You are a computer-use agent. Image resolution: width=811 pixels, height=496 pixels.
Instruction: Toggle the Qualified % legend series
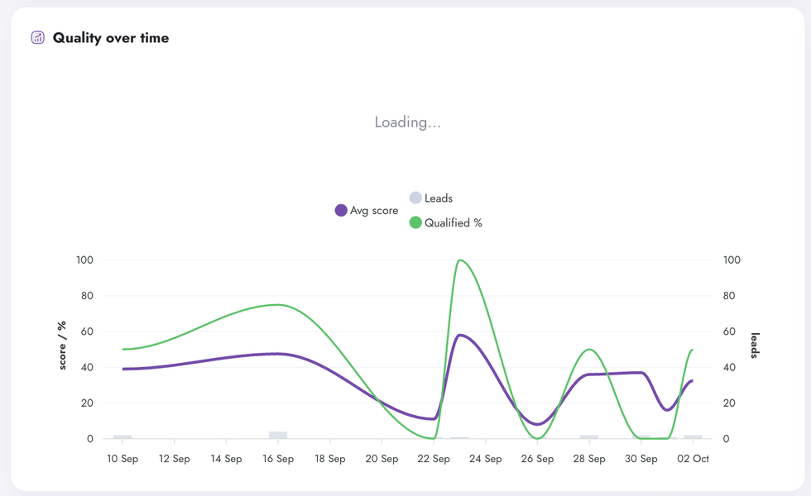click(x=445, y=222)
